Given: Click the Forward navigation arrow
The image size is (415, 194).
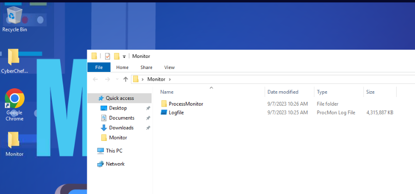Looking at the screenshot, I should pyautogui.click(x=108, y=79).
